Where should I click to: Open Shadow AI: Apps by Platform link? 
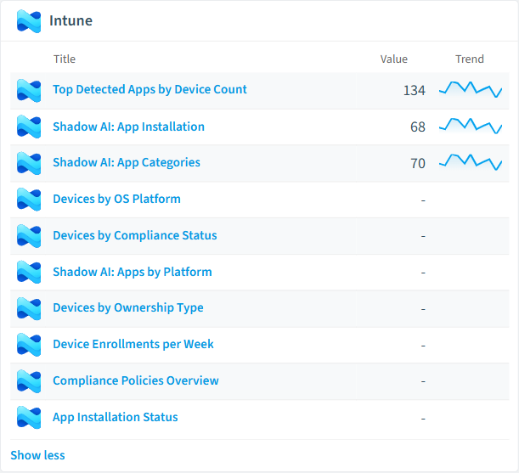click(133, 272)
